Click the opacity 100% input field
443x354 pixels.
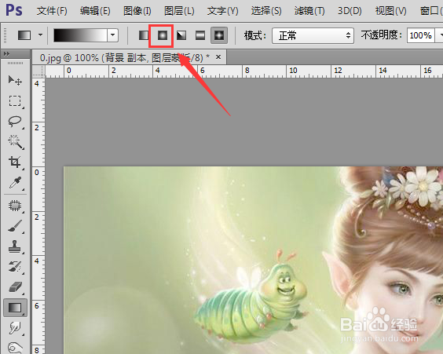pos(421,35)
